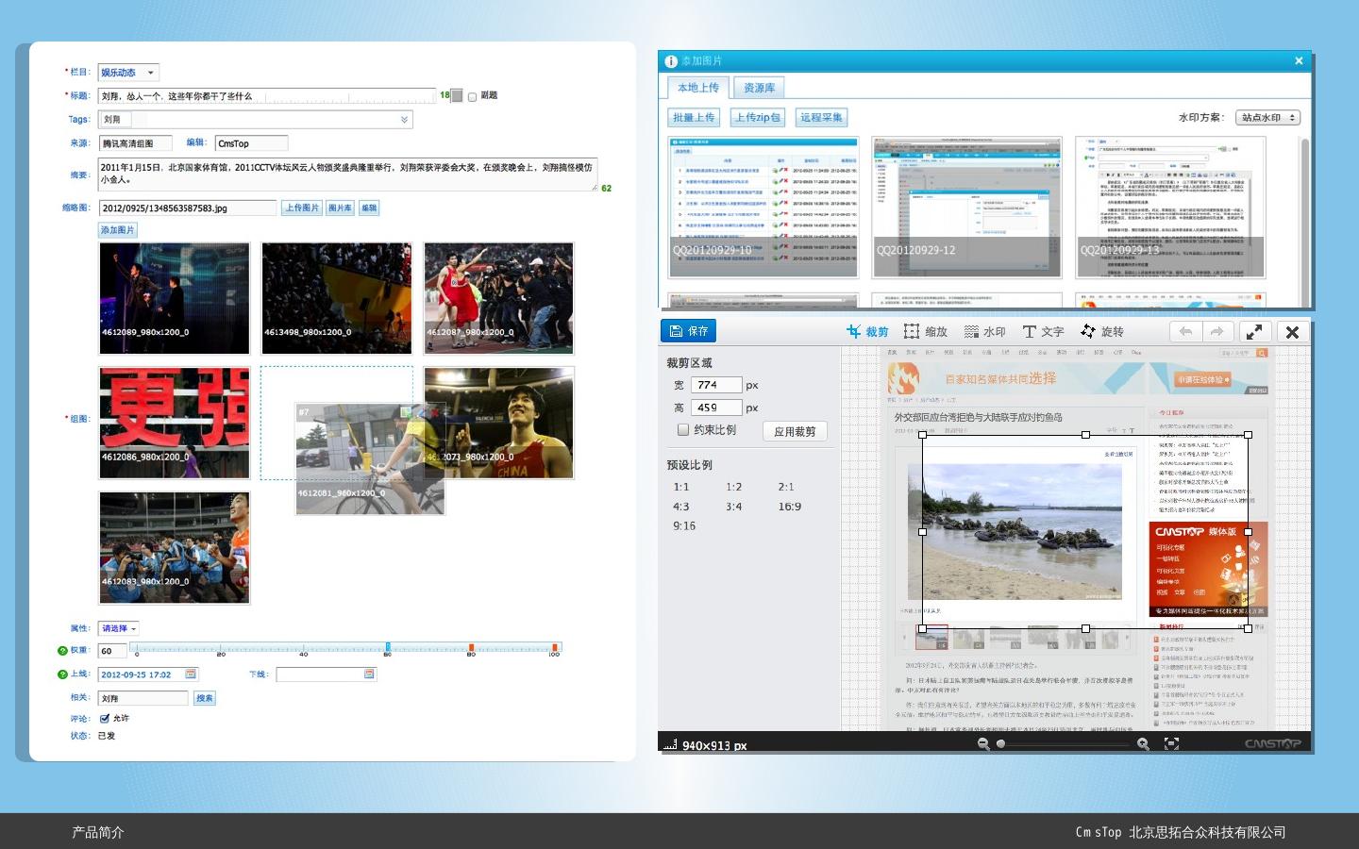Click the 保存 save button

click(688, 331)
